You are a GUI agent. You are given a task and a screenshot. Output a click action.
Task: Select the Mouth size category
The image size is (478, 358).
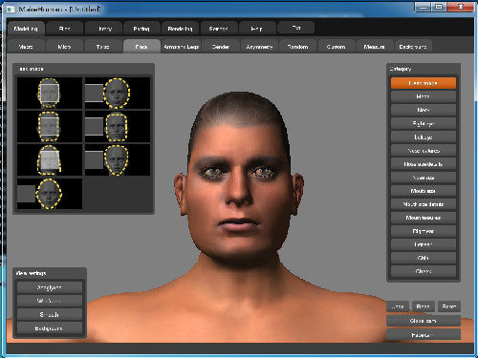pyautogui.click(x=424, y=191)
